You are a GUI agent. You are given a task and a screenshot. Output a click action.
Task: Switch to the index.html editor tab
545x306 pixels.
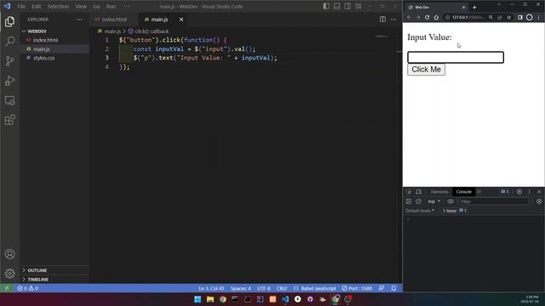[113, 20]
